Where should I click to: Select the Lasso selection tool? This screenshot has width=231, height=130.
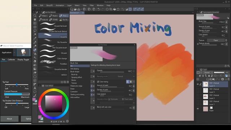35,31
